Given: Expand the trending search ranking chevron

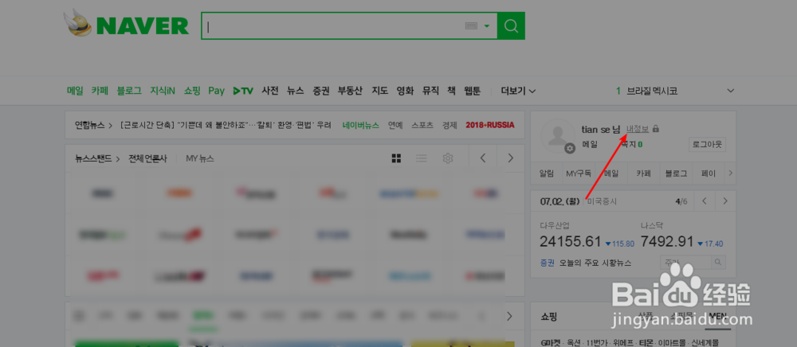Looking at the screenshot, I should click(x=730, y=91).
